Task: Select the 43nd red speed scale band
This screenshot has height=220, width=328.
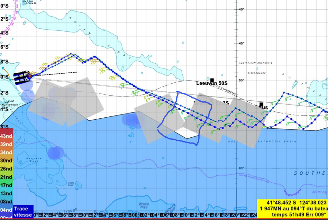Action: (6, 136)
